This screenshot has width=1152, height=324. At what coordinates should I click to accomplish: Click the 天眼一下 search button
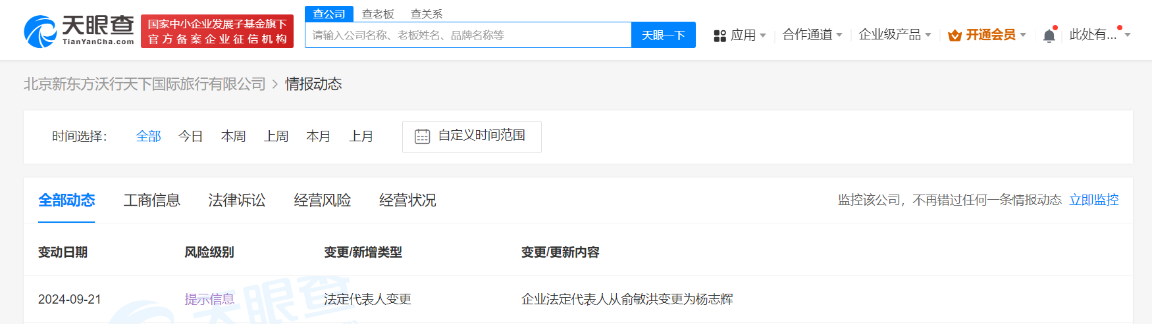[x=664, y=35]
